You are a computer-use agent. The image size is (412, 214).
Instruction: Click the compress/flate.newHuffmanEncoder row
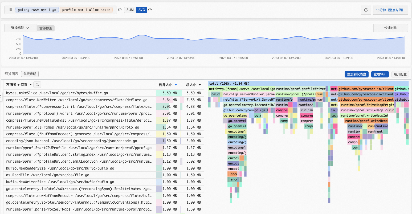coord(104,196)
